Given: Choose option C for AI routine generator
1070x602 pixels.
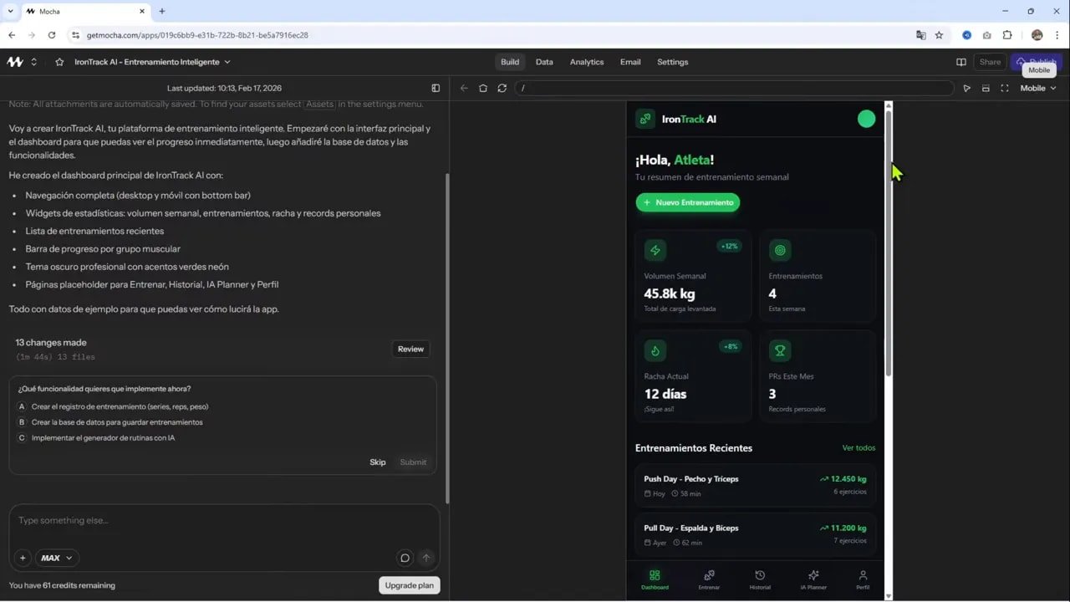Looking at the screenshot, I should 104,437.
